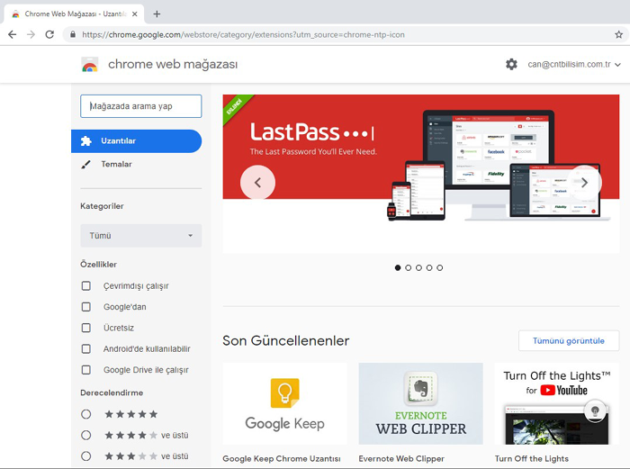
Task: Reload the page with the refresh icon
Action: (x=49, y=34)
